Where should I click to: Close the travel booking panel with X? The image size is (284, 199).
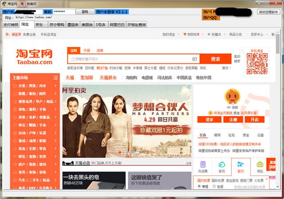tap(266, 179)
